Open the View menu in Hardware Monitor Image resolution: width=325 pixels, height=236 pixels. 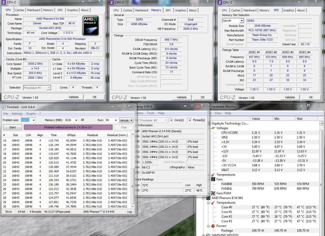(x=218, y=113)
